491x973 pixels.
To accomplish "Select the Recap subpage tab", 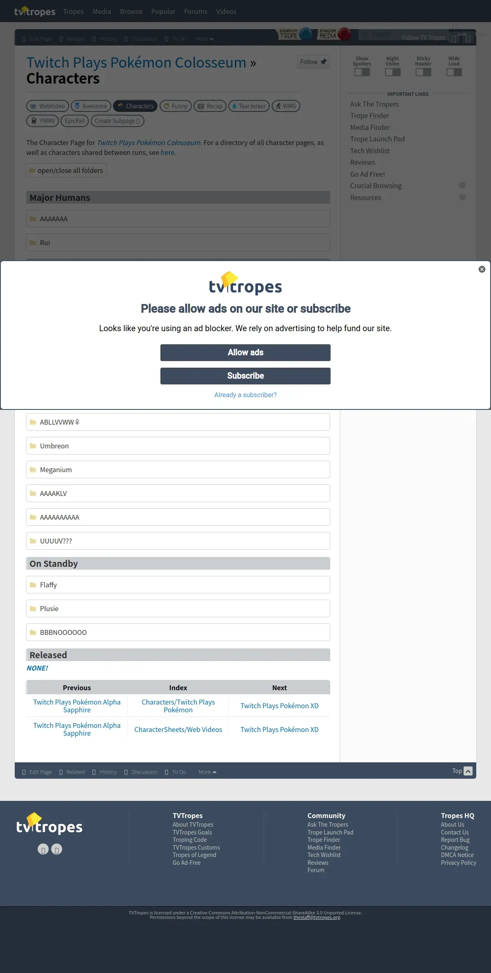I will pos(210,106).
